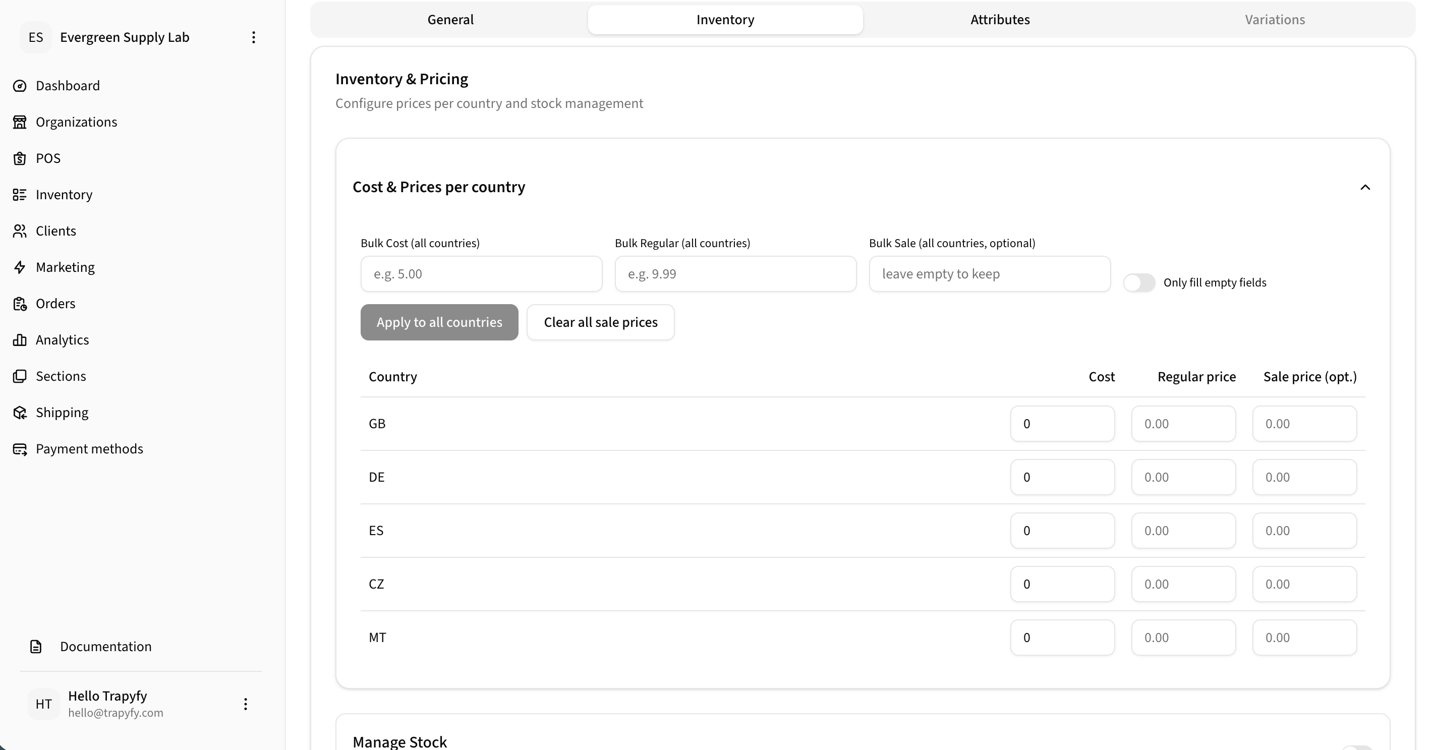Focus the MT Sale price field

coord(1305,638)
